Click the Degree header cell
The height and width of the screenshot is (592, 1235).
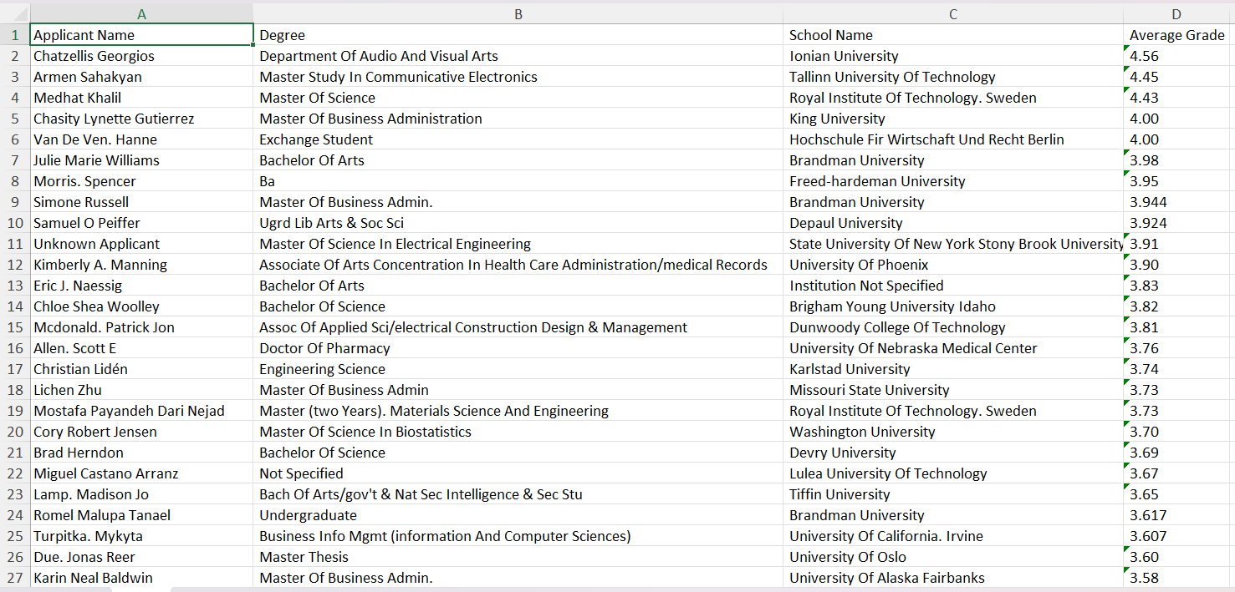tap(518, 35)
